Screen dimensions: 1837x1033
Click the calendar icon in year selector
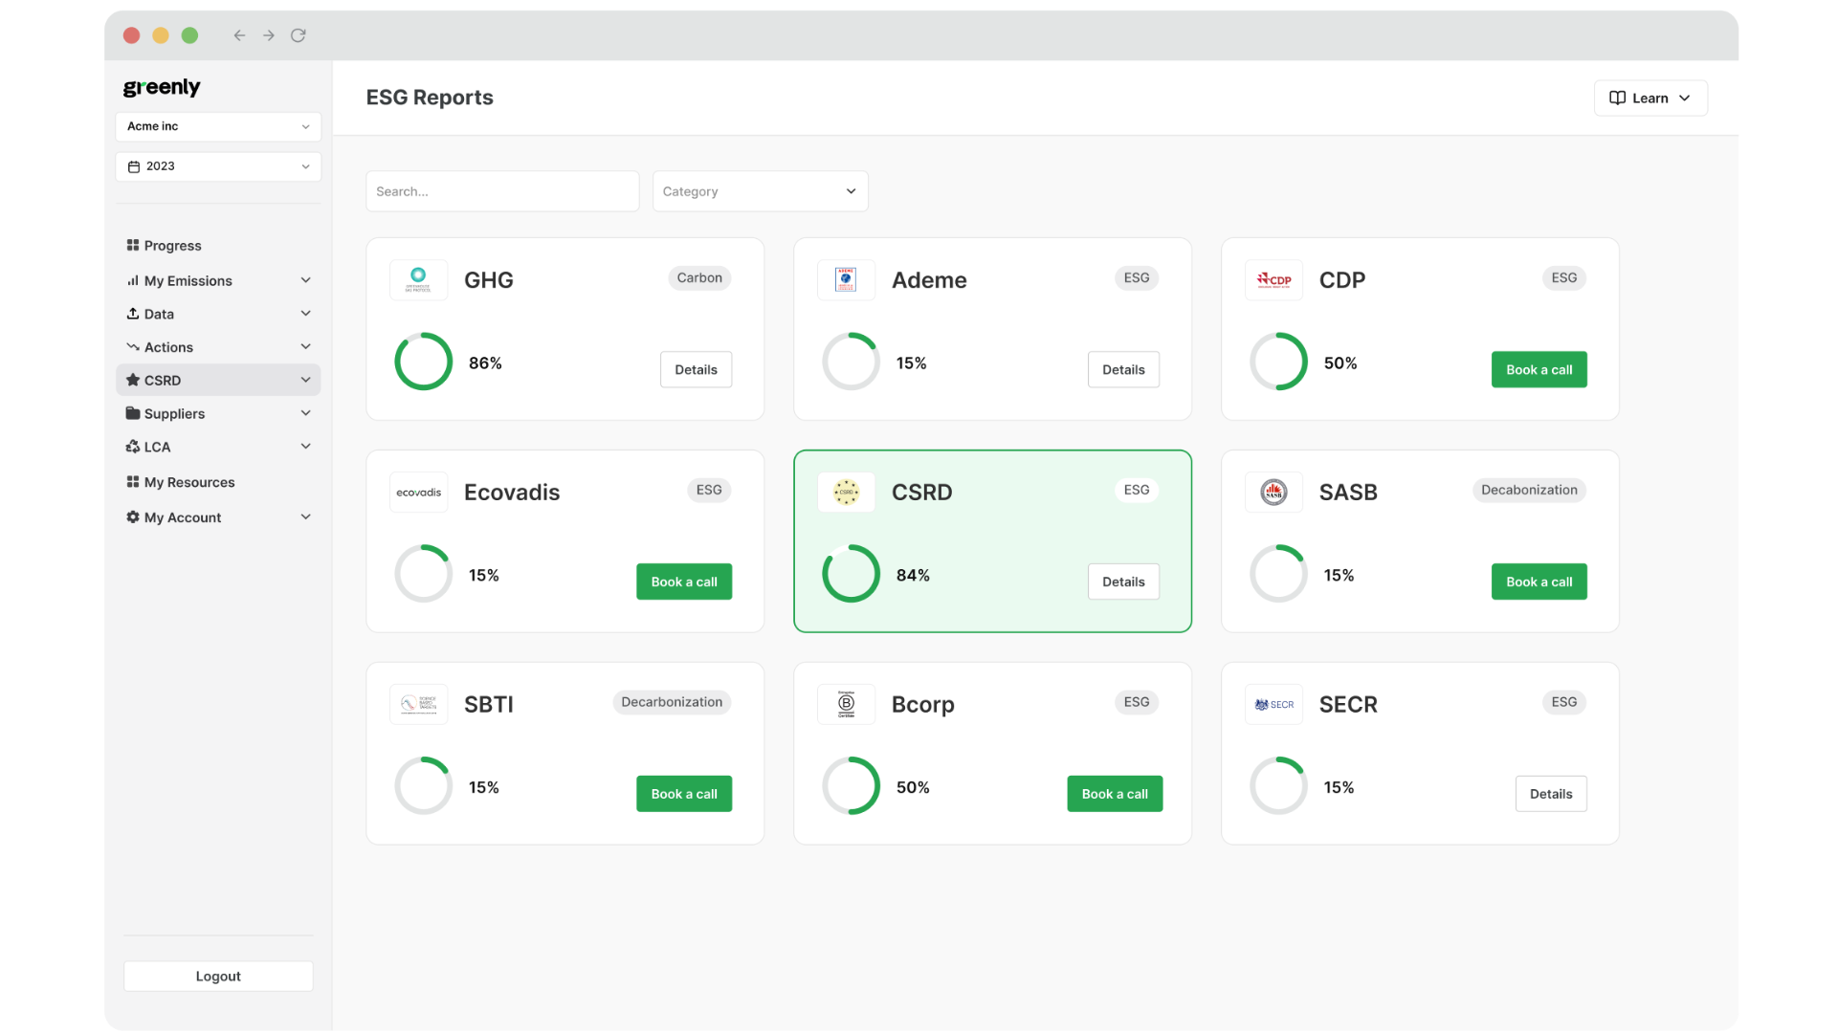(134, 166)
